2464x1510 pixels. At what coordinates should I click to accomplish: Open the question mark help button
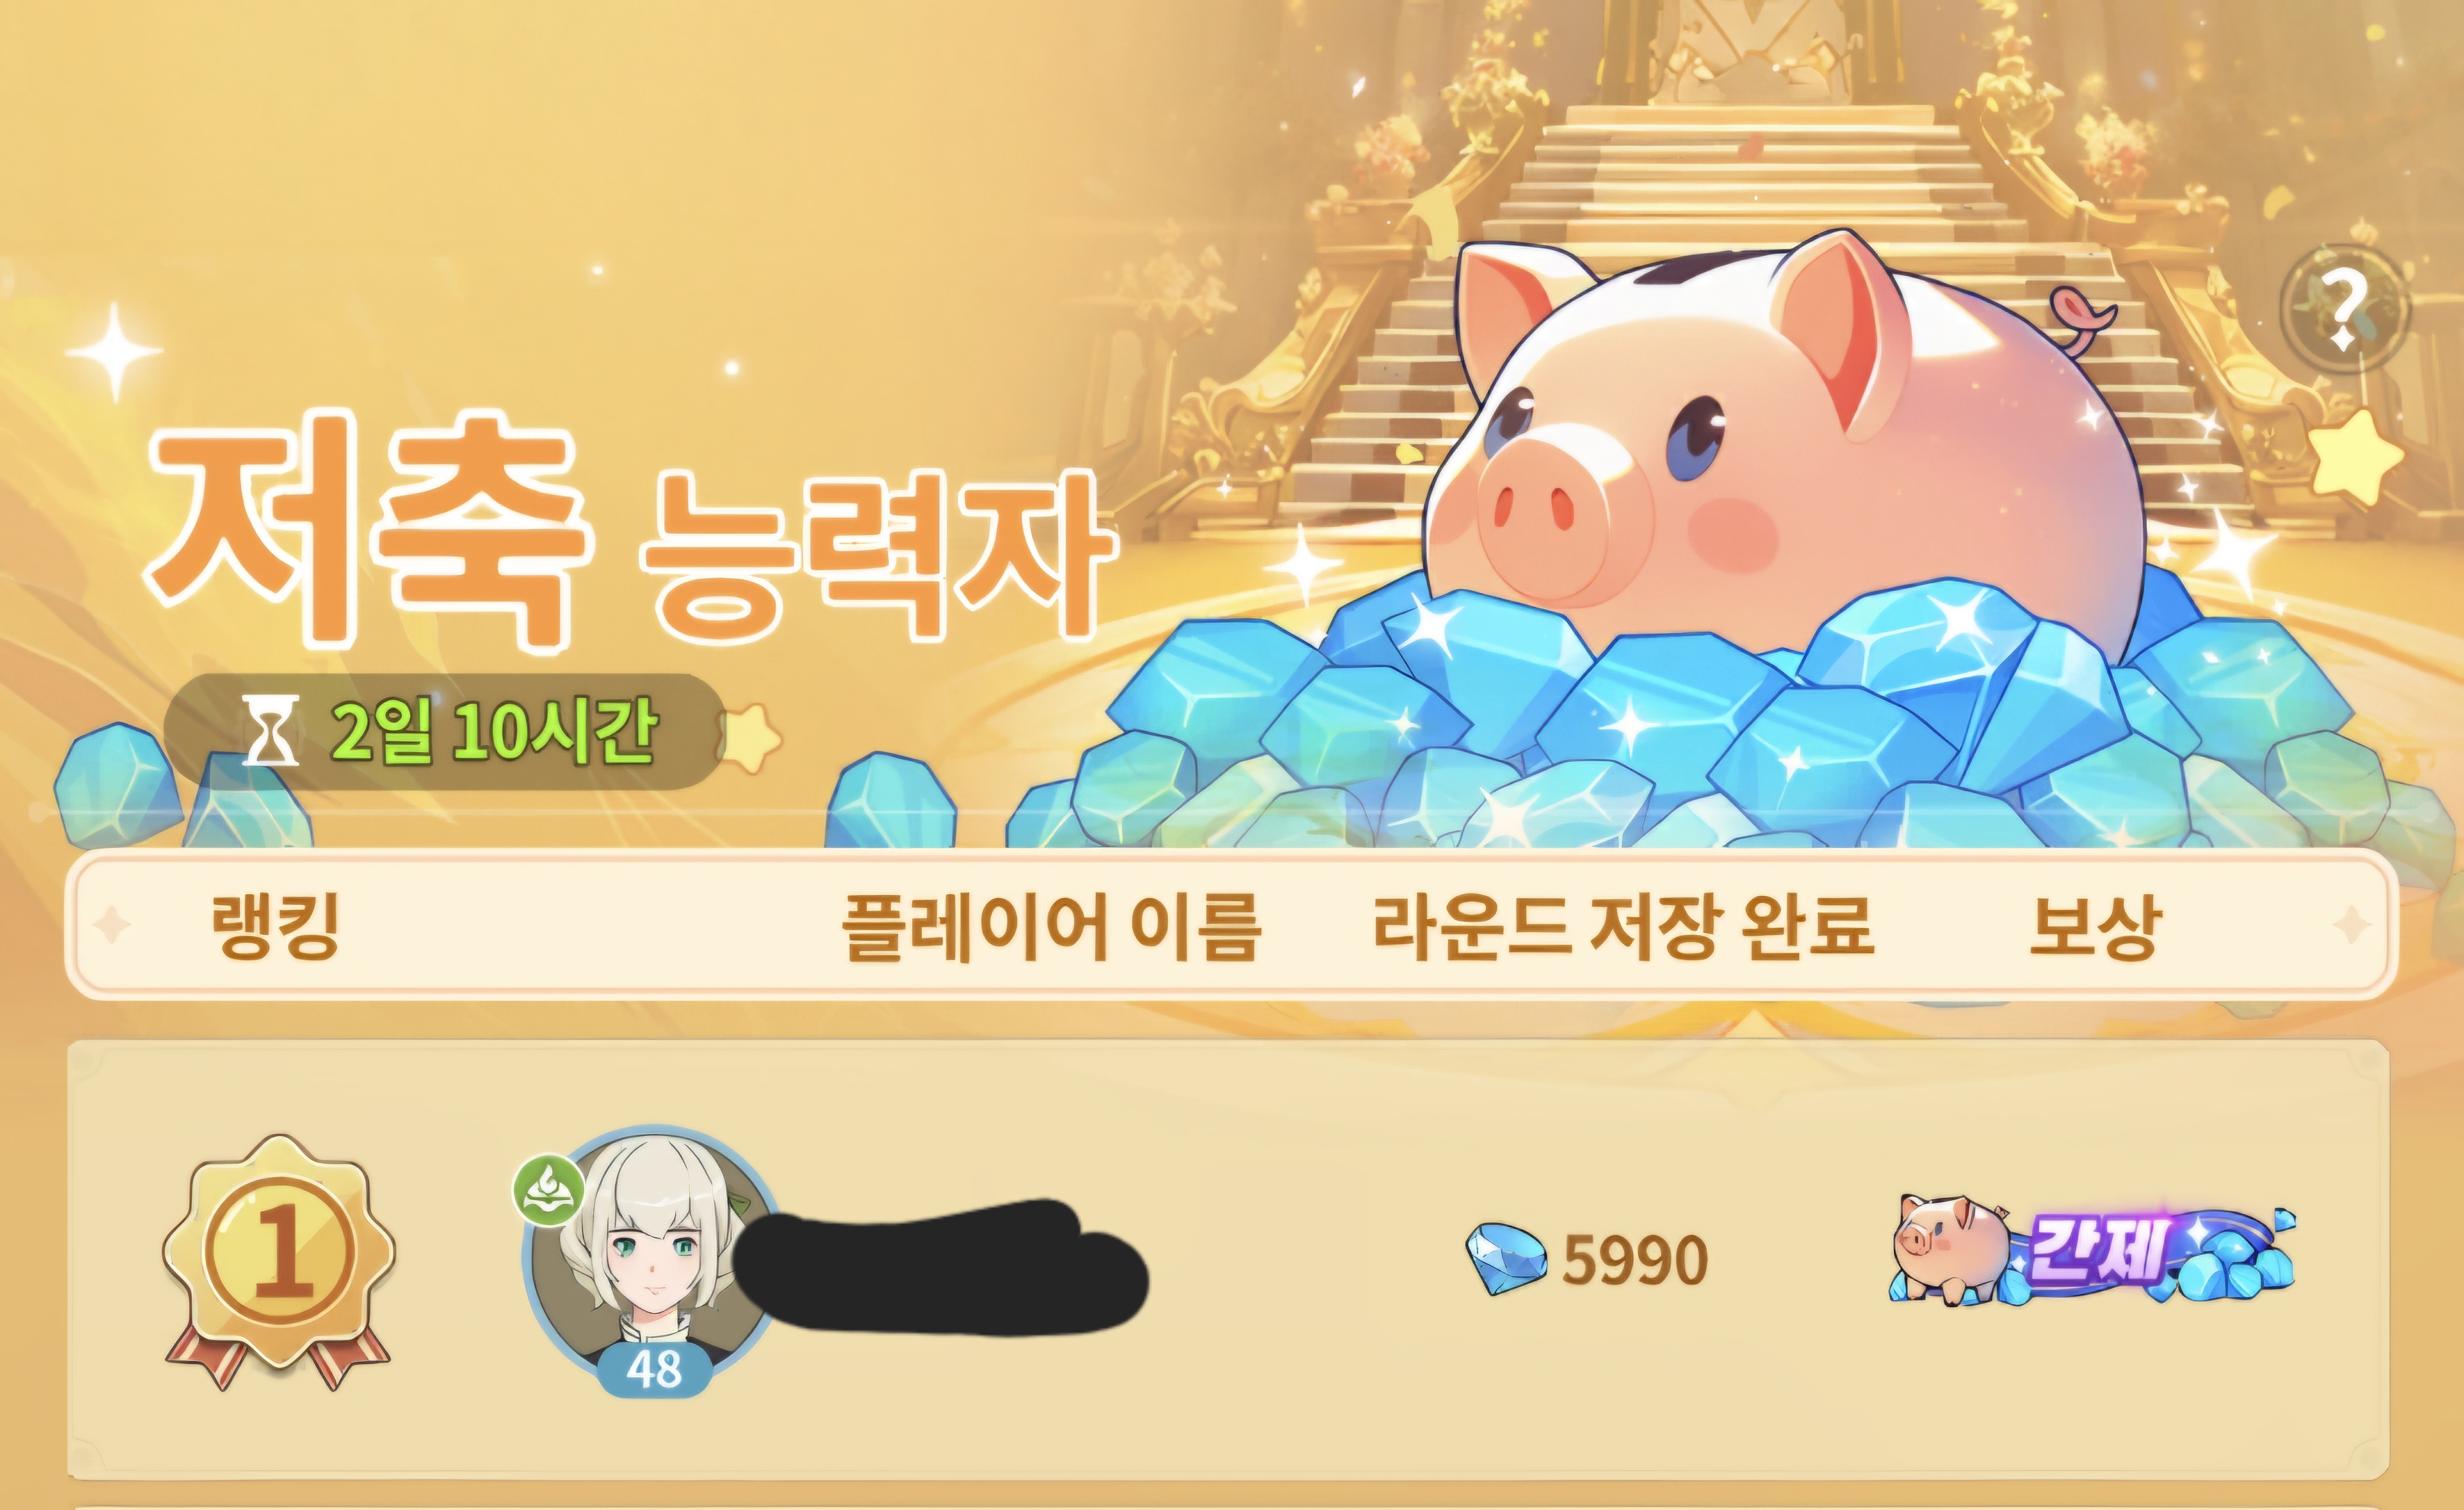pyautogui.click(x=2345, y=309)
